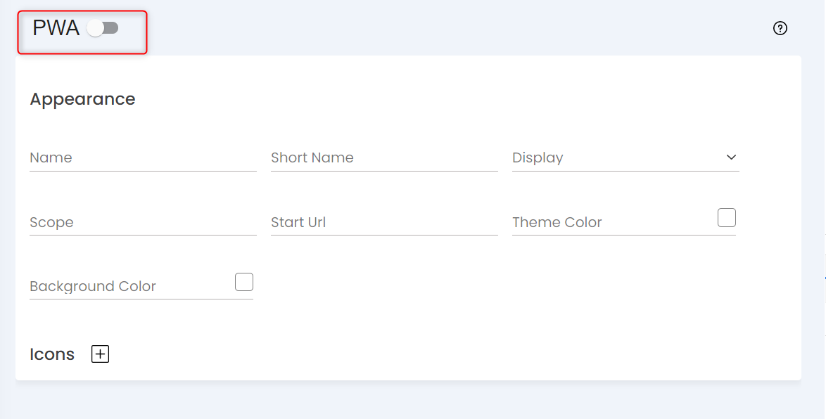This screenshot has height=419, width=826.
Task: Add a new icon with plus button
Action: click(x=100, y=354)
